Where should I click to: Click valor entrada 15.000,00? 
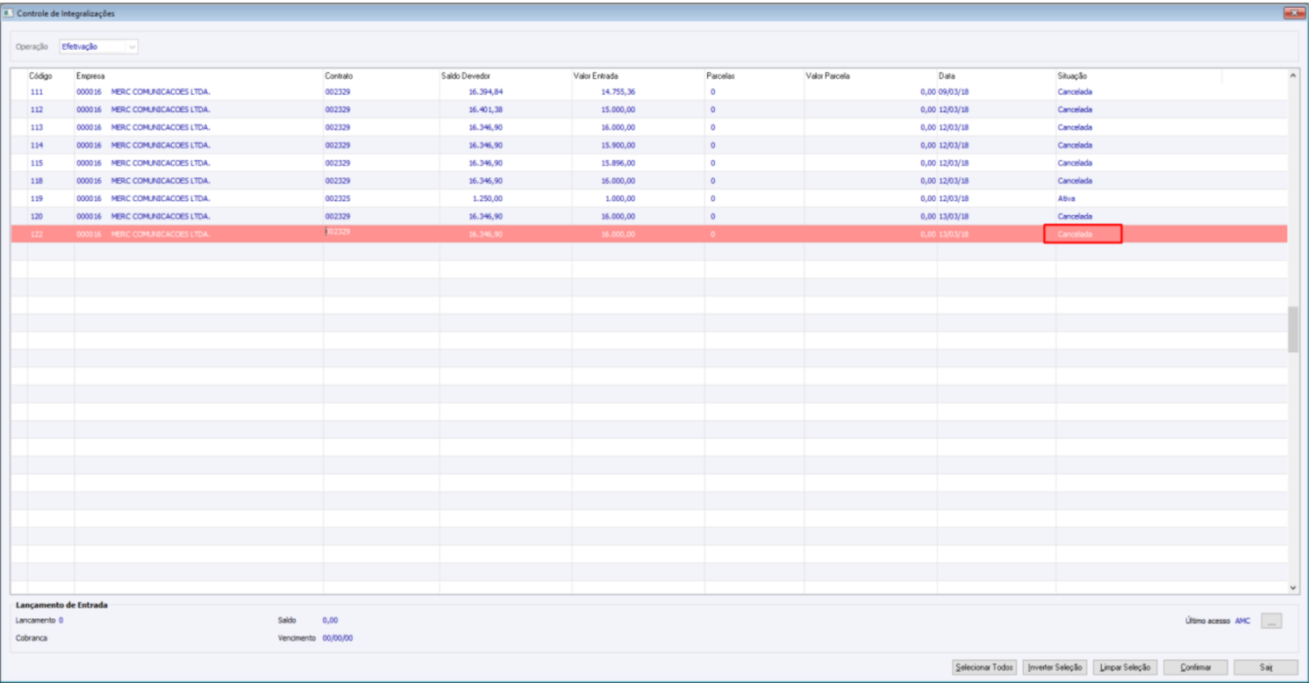tap(618, 110)
